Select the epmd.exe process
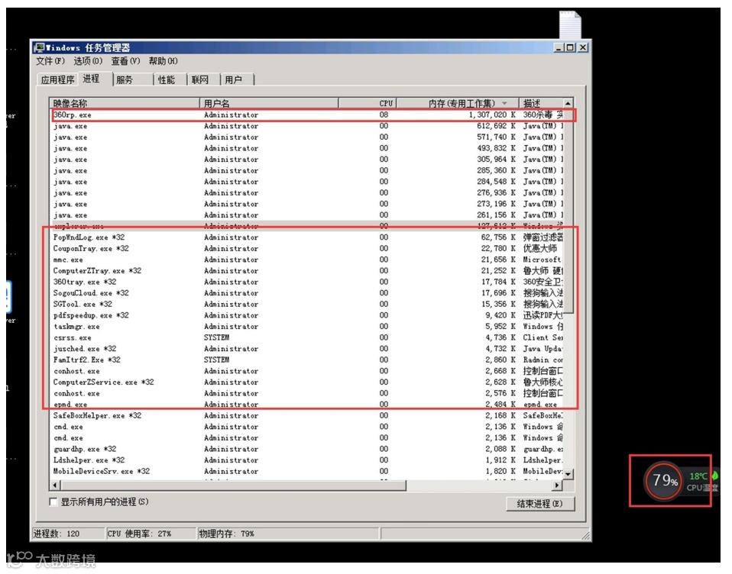Screen dimensions: 732x574 point(306,405)
